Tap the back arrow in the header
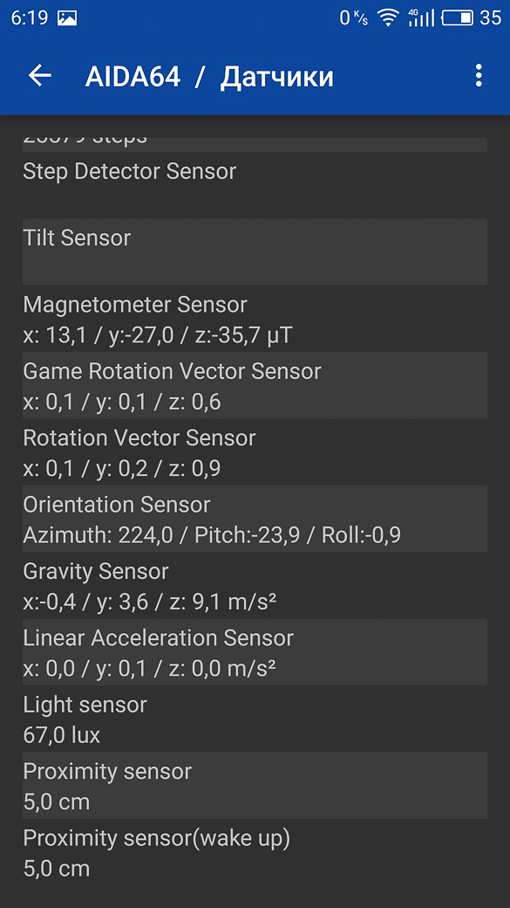Image resolution: width=510 pixels, height=908 pixels. tap(40, 76)
